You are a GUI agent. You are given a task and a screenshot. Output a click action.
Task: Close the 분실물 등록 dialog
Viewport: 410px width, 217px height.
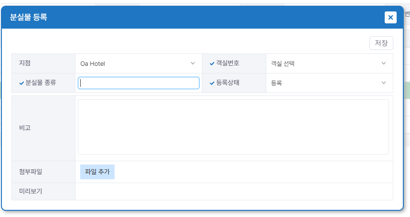[390, 18]
